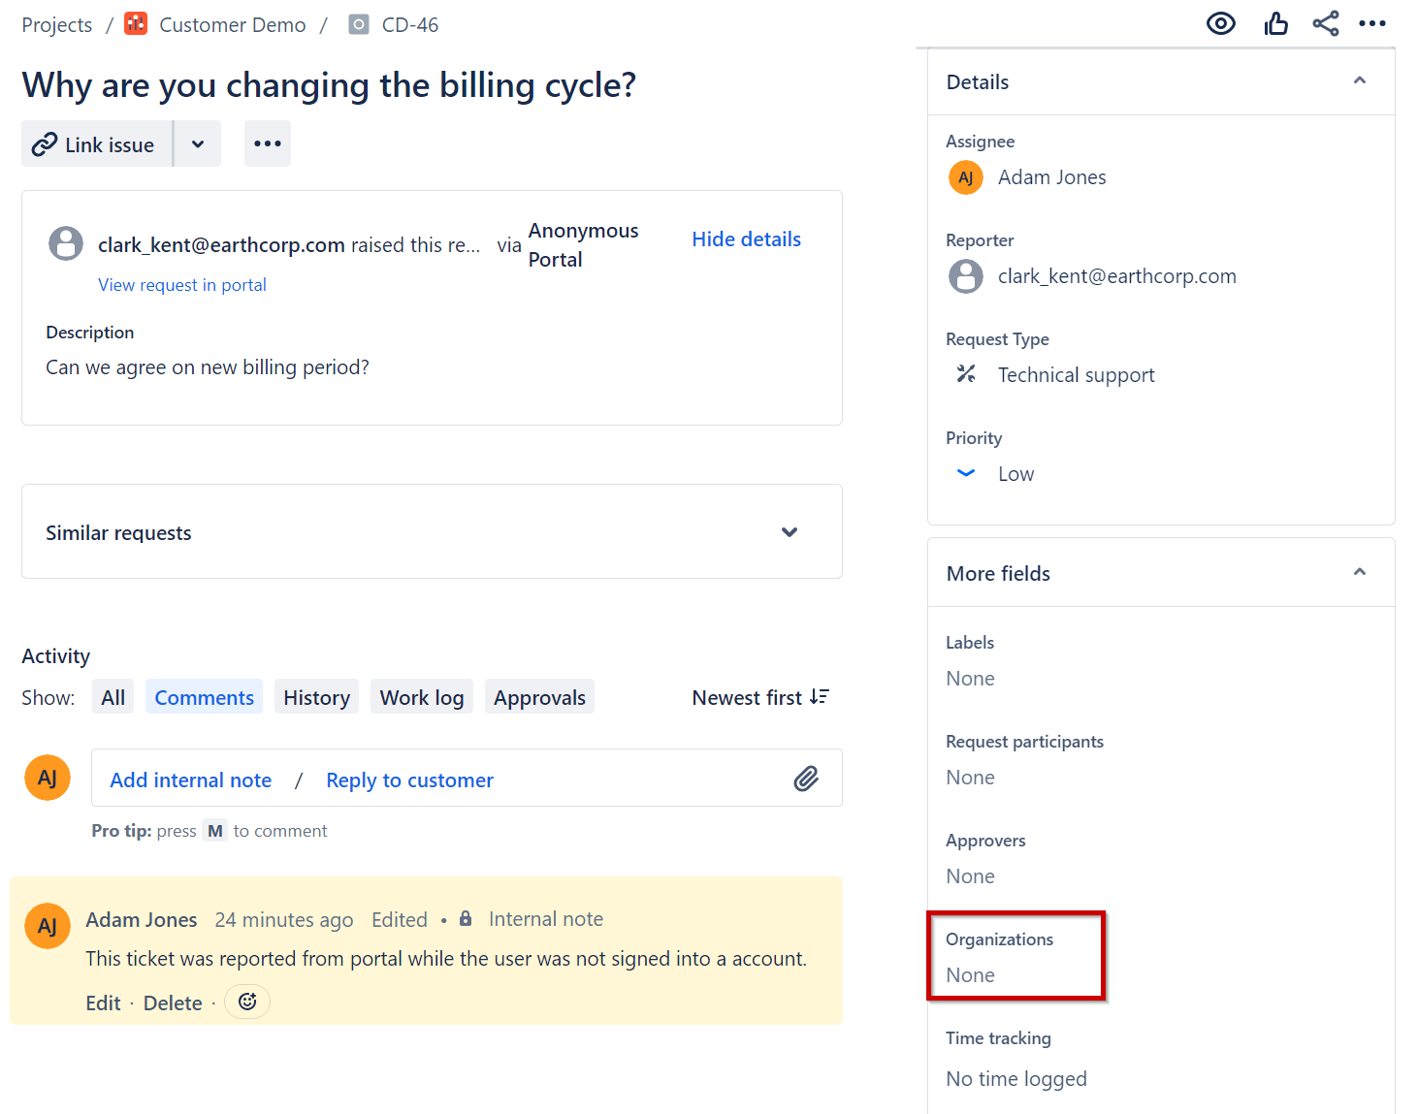Click the attachment paperclip icon

(x=806, y=778)
